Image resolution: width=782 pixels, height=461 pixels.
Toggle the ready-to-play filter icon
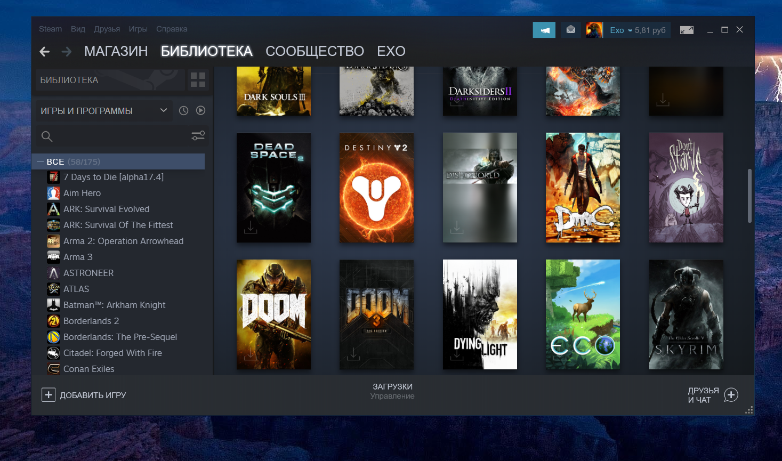point(200,110)
